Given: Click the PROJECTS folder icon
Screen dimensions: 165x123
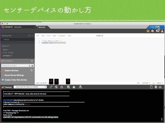Looking at the screenshot, I should (3, 27).
